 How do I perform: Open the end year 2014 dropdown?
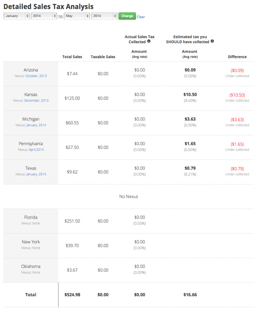(104, 16)
